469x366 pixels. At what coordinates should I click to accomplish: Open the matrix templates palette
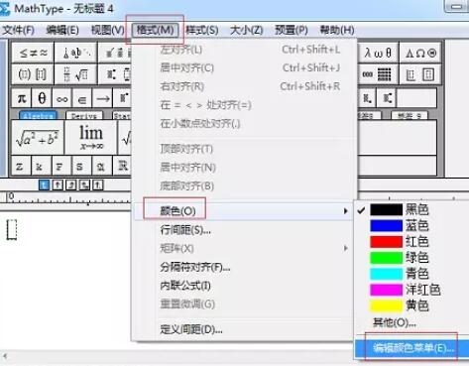[x=378, y=74]
